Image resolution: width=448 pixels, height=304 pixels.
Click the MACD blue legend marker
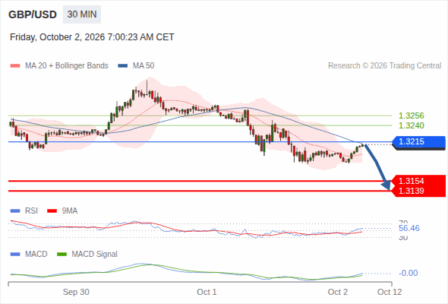(15, 255)
